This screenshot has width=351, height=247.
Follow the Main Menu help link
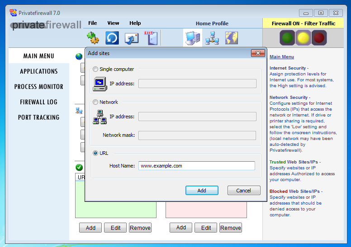(282, 57)
